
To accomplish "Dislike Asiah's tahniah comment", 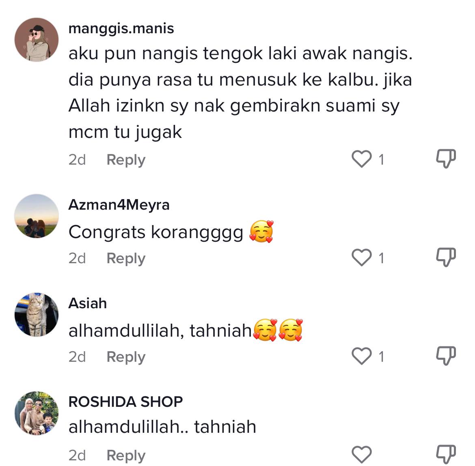I will tap(446, 356).
